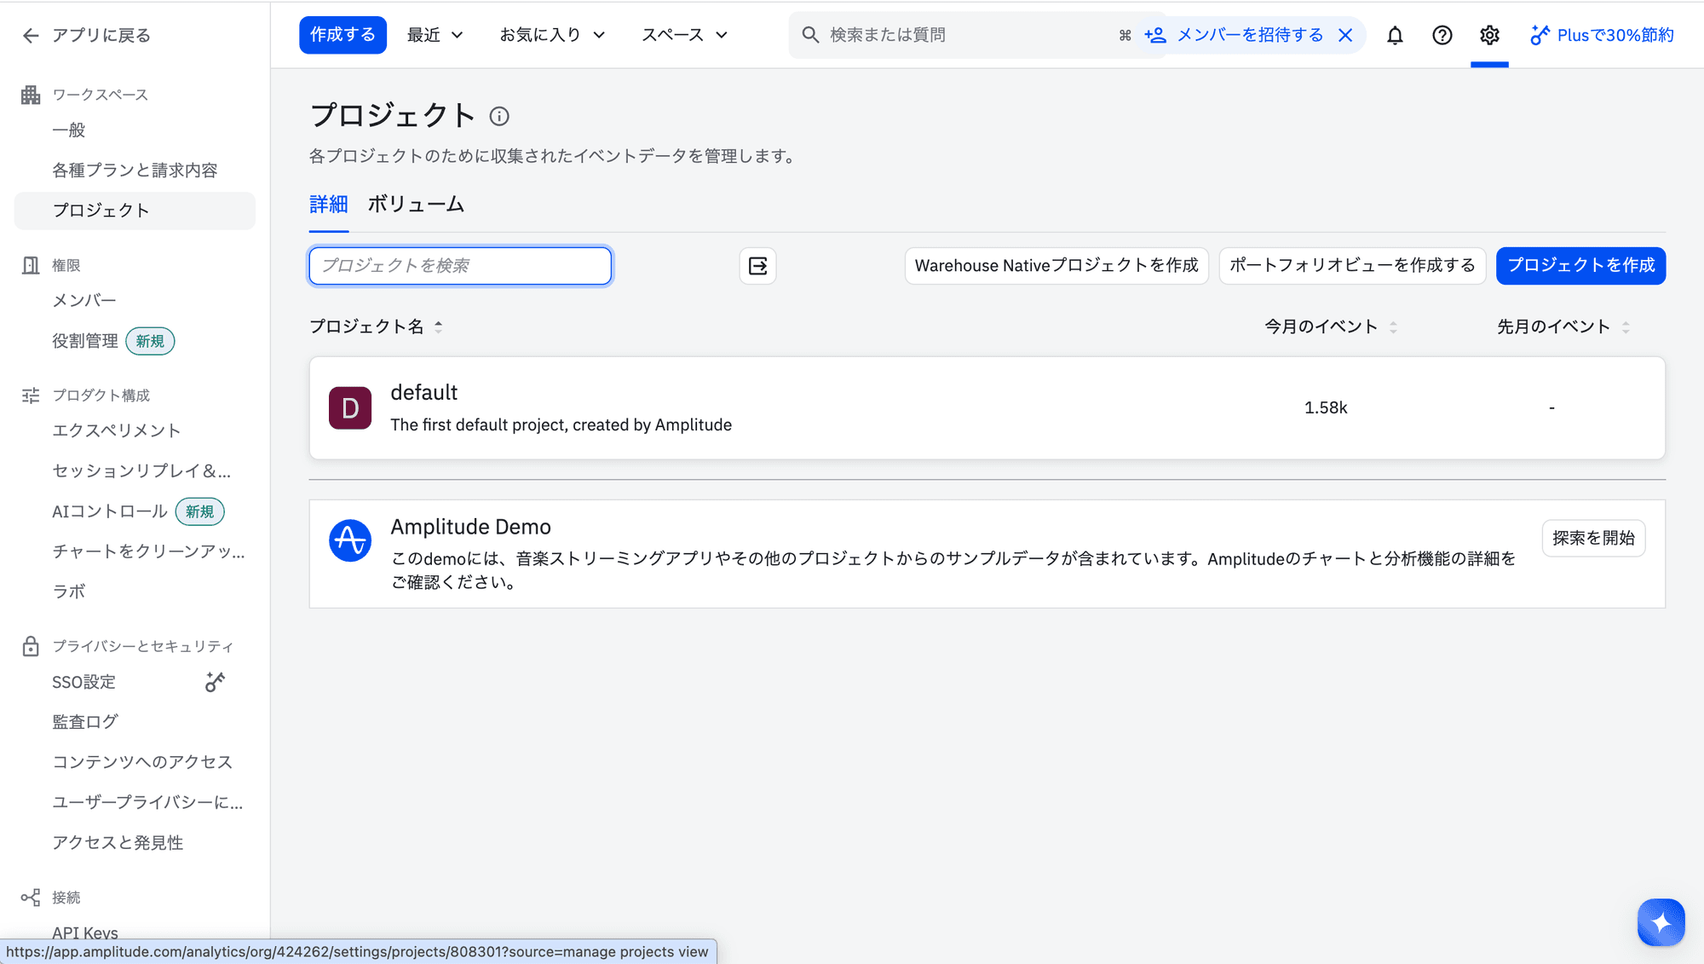This screenshot has width=1704, height=964.
Task: Click the プロジェクトを作成 button
Action: pos(1580,265)
